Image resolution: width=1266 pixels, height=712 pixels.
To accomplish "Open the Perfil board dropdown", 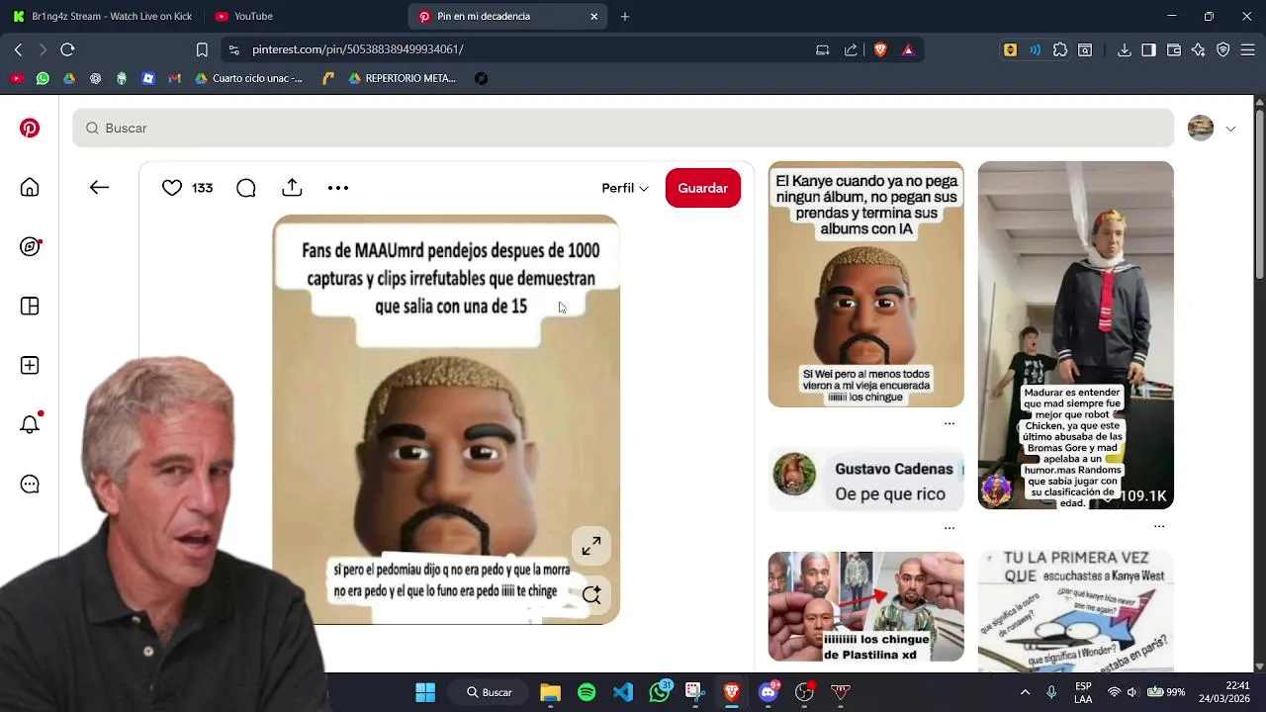I will 625,188.
